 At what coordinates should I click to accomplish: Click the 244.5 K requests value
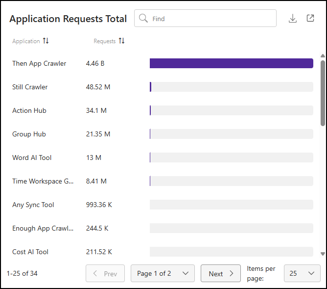tap(97, 228)
